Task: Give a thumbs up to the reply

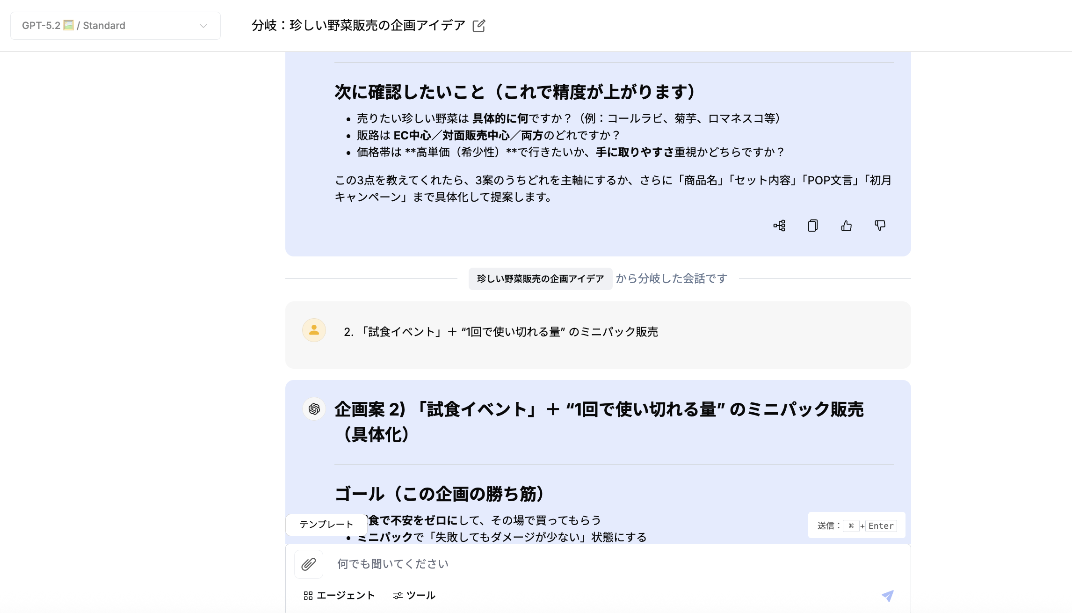Action: tap(847, 226)
